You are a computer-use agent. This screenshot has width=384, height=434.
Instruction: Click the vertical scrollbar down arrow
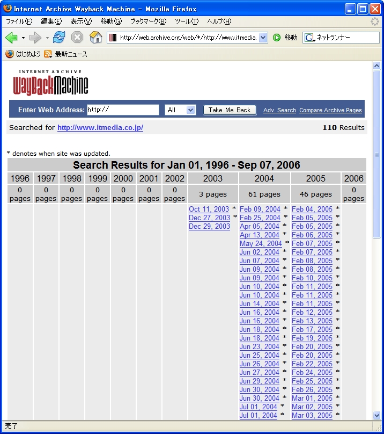tap(376, 415)
